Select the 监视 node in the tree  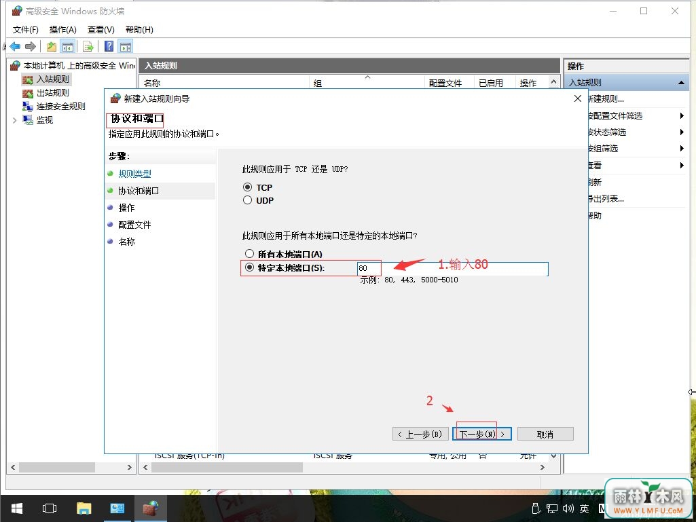pos(45,120)
